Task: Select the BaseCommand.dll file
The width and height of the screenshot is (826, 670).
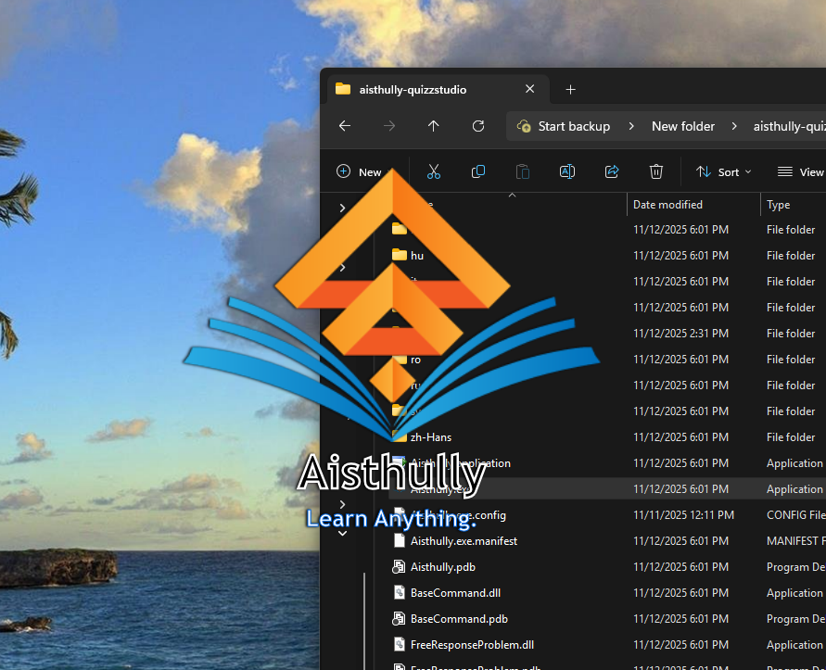Action: [x=455, y=593]
